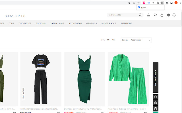Open the TWO-PIECES menu
Image resolution: width=182 pixels, height=113 pixels.
coord(25,23)
